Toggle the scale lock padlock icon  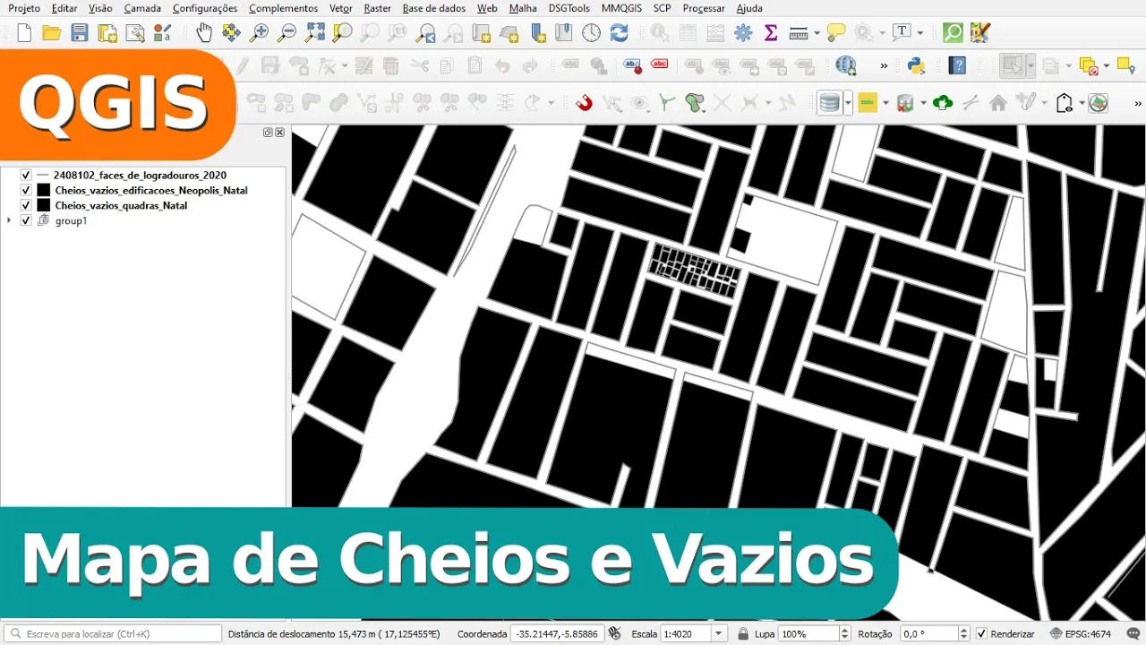(743, 634)
